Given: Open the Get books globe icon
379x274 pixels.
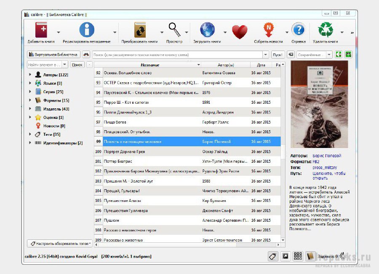Looking at the screenshot, I should (x=207, y=30).
